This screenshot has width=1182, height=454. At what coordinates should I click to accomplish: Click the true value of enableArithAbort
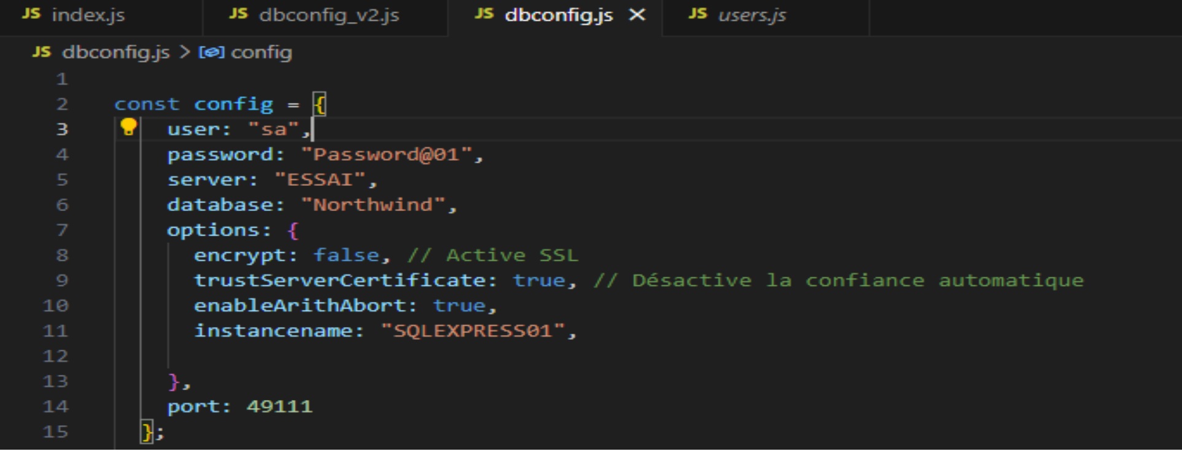(459, 306)
